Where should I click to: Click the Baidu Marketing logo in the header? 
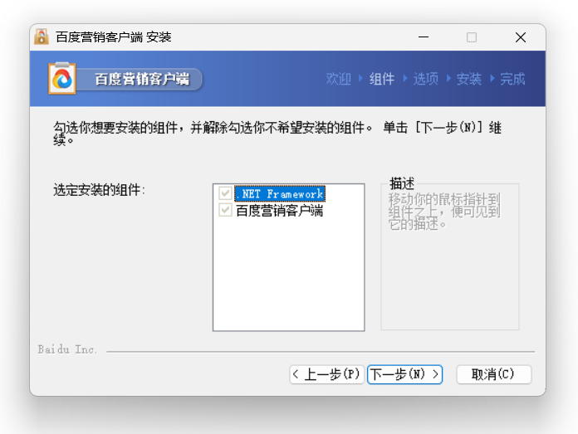pyautogui.click(x=62, y=79)
